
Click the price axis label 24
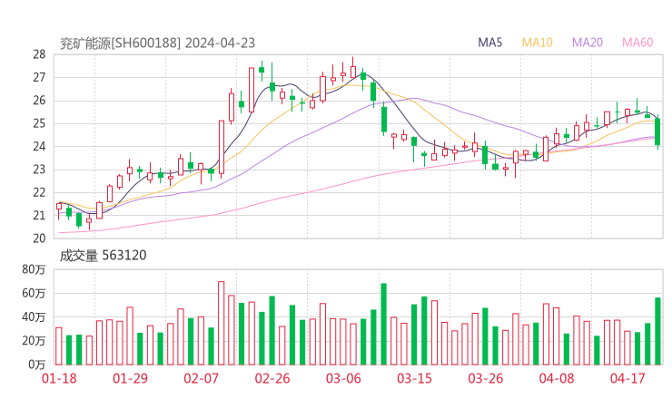click(39, 146)
